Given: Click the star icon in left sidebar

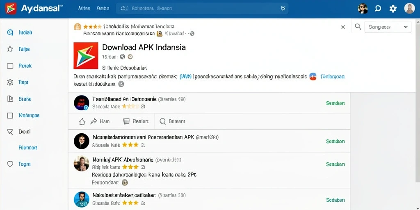Looking at the screenshot, I should 10,49.
